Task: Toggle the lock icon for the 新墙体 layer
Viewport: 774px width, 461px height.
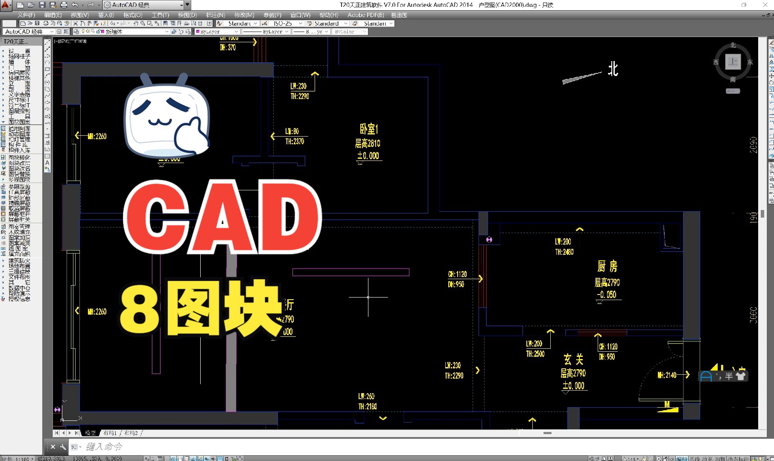Action: [x=98, y=31]
